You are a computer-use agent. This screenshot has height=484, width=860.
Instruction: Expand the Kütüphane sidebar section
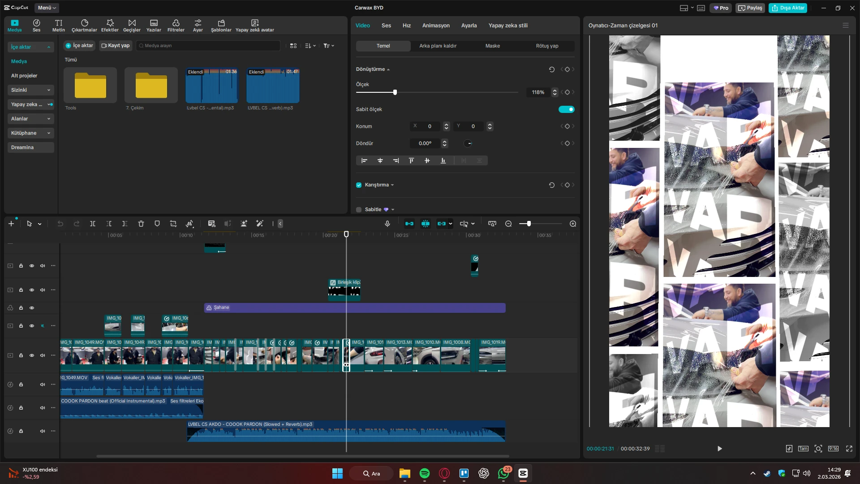click(30, 133)
